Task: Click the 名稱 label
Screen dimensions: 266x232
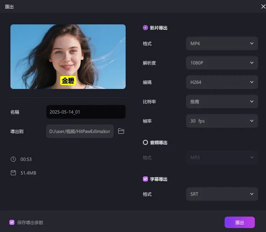Action: 15,112
